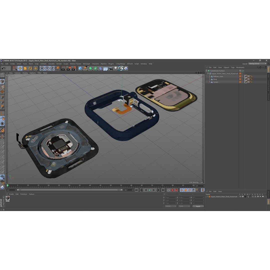The height and width of the screenshot is (270, 270).
Task: Open the Scale mode dropdown
Action: click(184, 206)
